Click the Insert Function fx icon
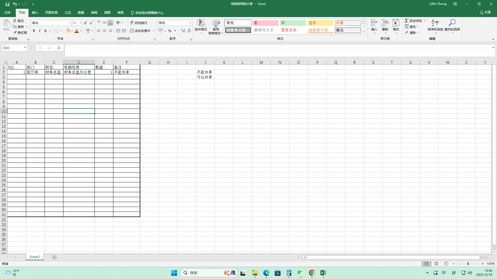The height and width of the screenshot is (279, 497). point(59,48)
